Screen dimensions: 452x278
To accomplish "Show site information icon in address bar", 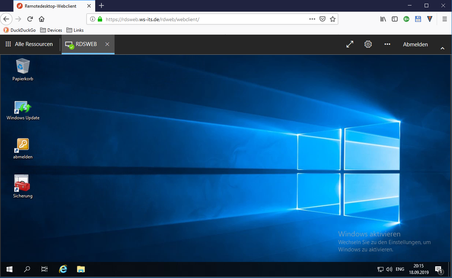I will pos(93,19).
